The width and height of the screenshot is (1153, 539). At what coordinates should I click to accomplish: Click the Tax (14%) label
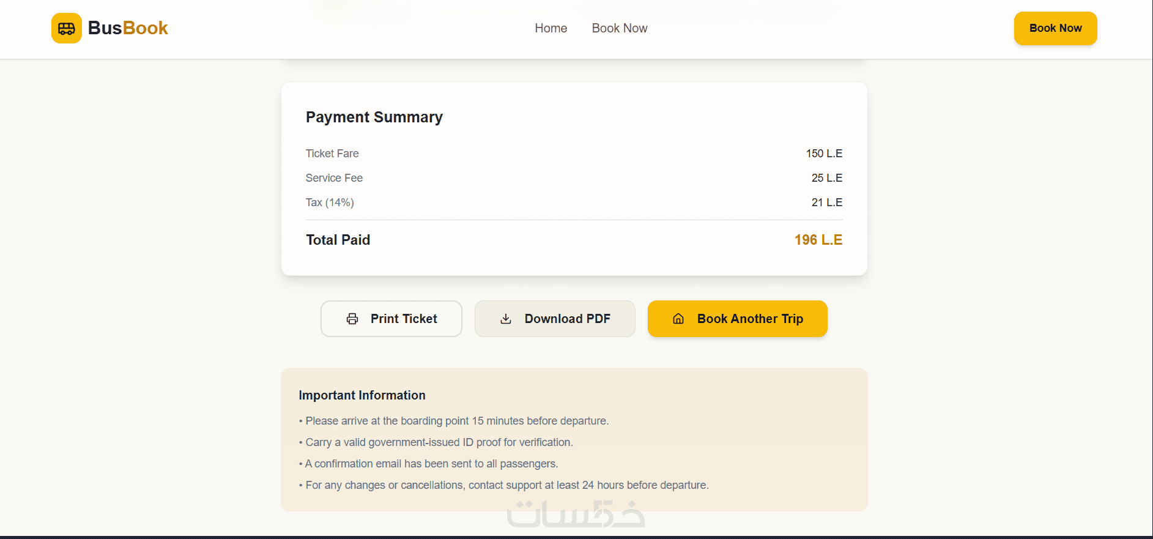coord(330,203)
